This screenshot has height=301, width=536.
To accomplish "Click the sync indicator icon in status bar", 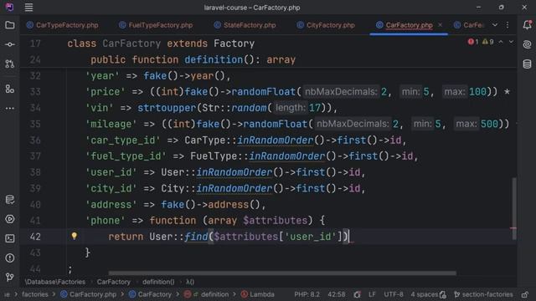I will tap(357, 294).
